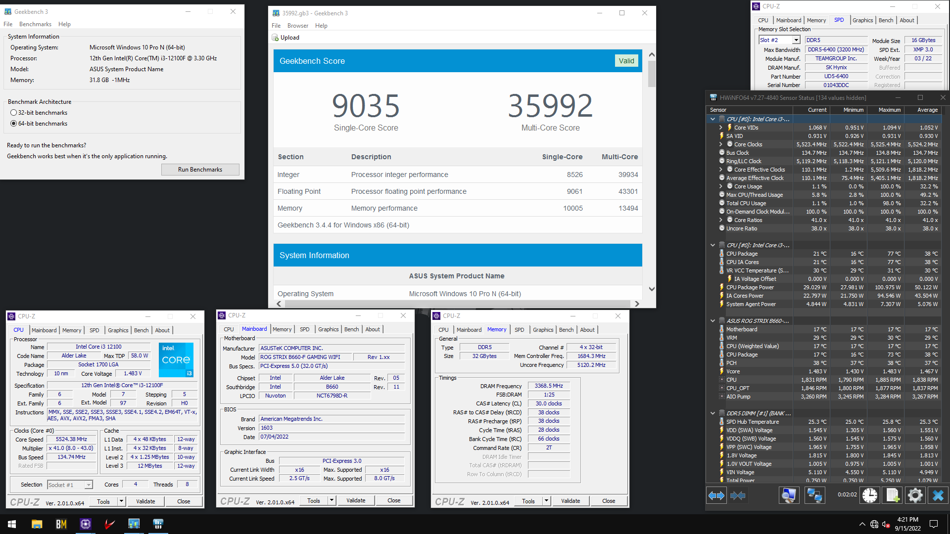Open File Explorer from taskbar
Image resolution: width=950 pixels, height=534 pixels.
point(37,524)
